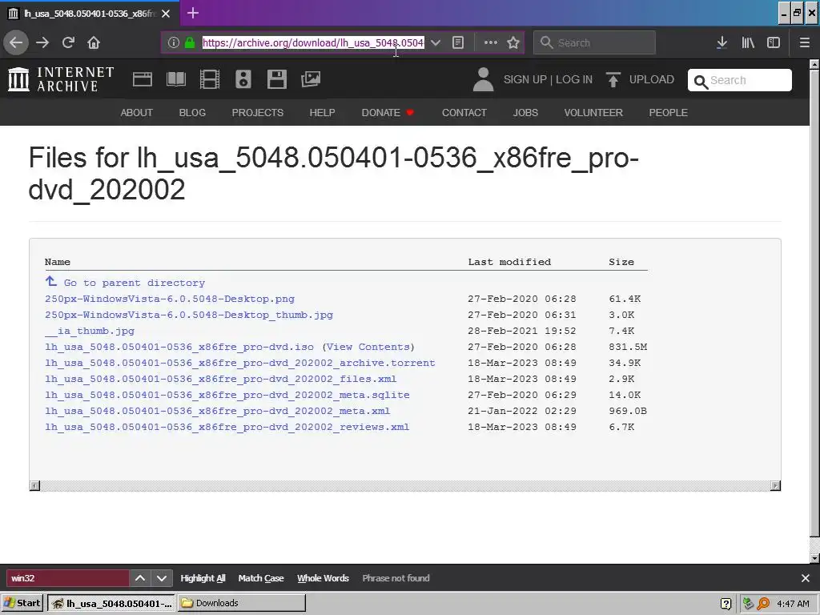Click the browser forward arrow
This screenshot has width=820, height=615.
point(42,42)
